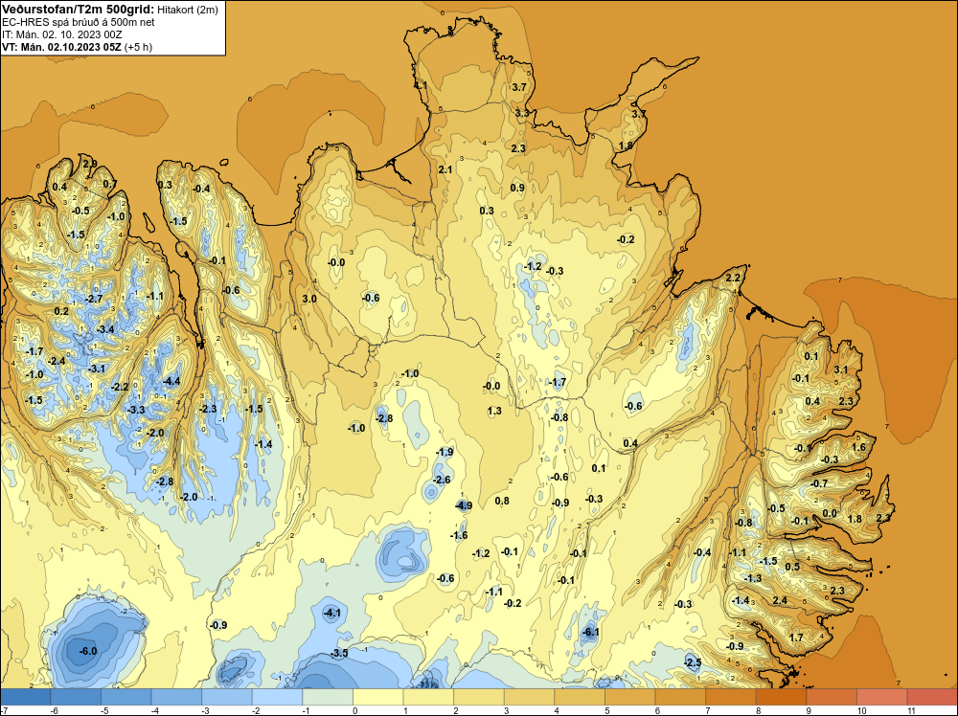Click the -4.4 temperature reading
Screen dimensions: 958x716
click(171, 382)
